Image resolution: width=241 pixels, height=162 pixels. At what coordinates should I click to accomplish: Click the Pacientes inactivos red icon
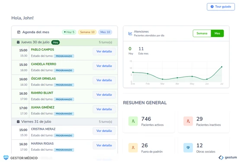pyautogui.click(x=188, y=121)
